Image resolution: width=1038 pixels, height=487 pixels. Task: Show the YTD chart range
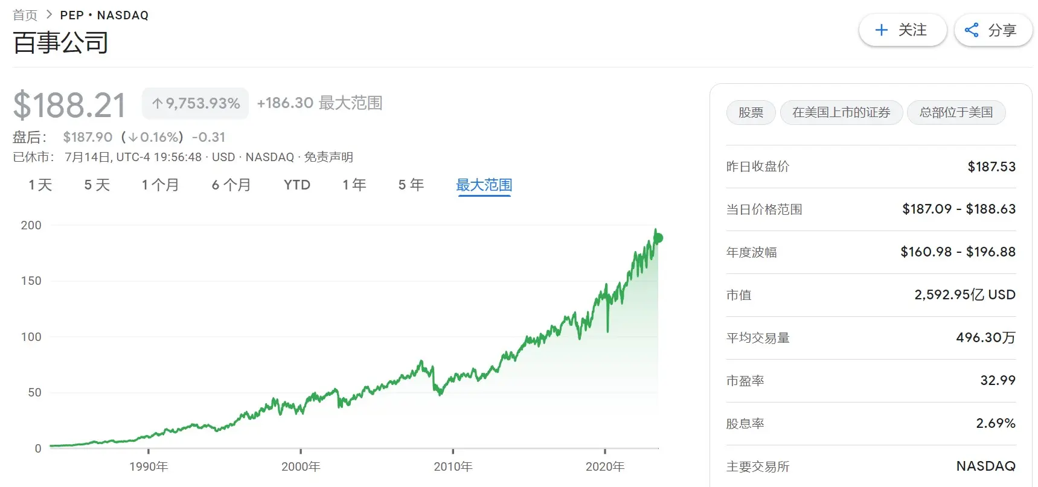[x=297, y=185]
